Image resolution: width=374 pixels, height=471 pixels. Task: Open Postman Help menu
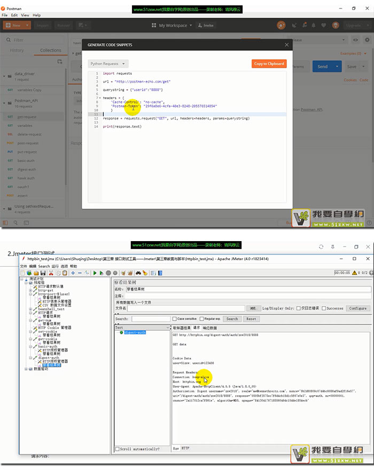click(x=37, y=15)
